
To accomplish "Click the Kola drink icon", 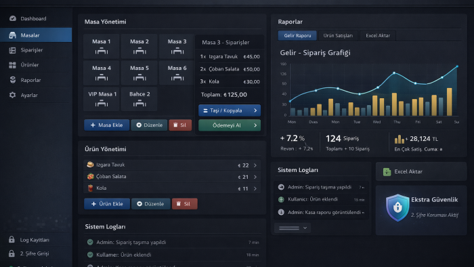I will pyautogui.click(x=90, y=188).
